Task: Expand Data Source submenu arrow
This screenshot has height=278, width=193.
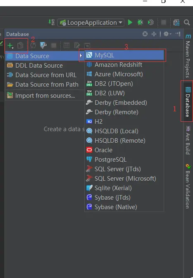Action: (81, 56)
